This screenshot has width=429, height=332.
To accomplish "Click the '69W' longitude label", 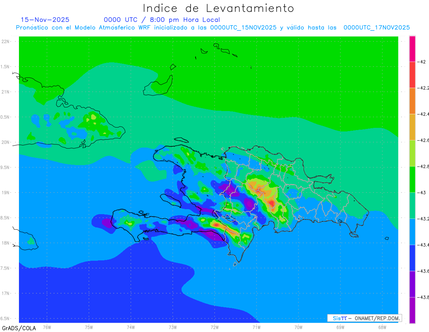I will (340, 327).
